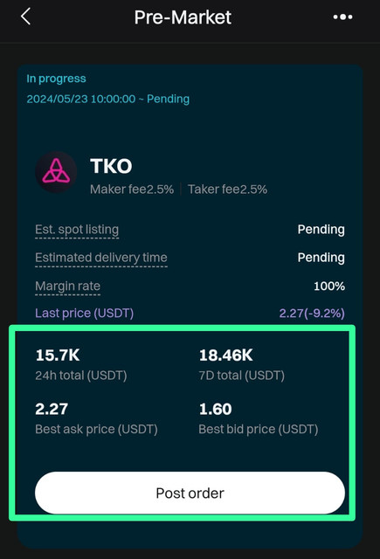Image resolution: width=380 pixels, height=559 pixels.
Task: Tap the Margin rate underlined label
Action: 68,286
